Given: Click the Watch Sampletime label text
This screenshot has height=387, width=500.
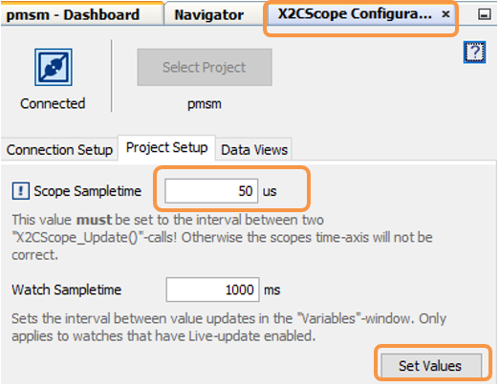Looking at the screenshot, I should pyautogui.click(x=67, y=290).
